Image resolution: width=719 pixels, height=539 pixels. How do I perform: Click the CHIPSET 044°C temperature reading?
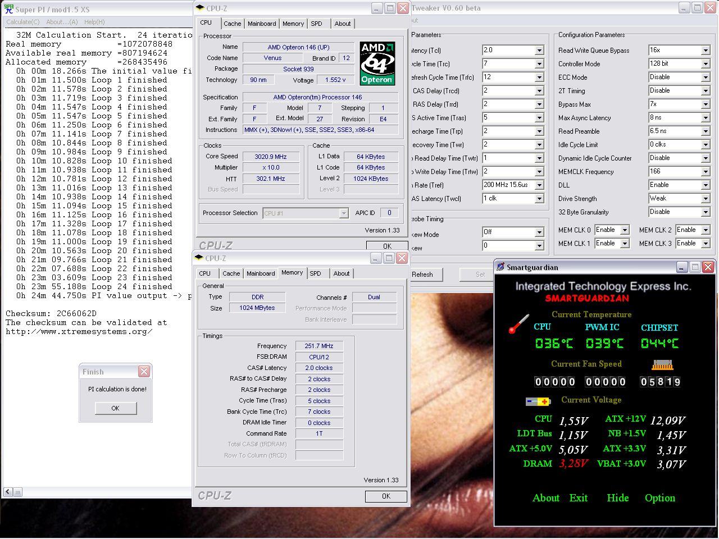(x=660, y=343)
